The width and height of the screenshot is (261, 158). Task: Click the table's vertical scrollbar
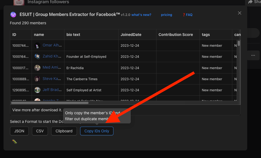coord(239,44)
